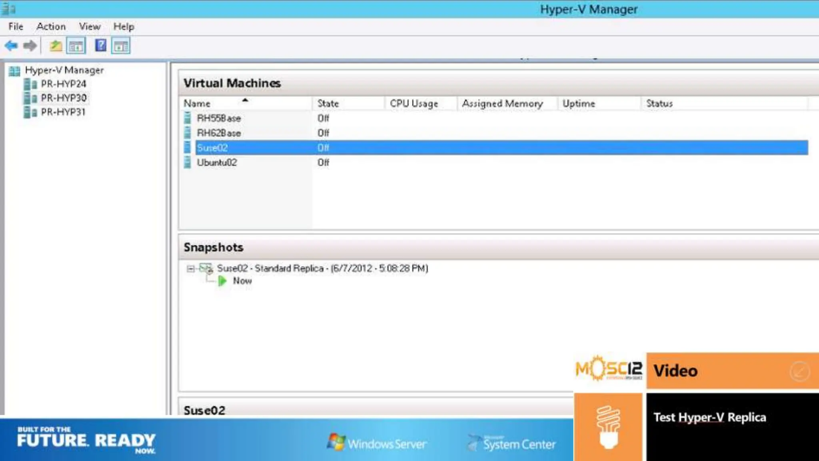This screenshot has height=461, width=819.
Task: Click the Hyper-V Manager root tree node
Action: (x=64, y=70)
